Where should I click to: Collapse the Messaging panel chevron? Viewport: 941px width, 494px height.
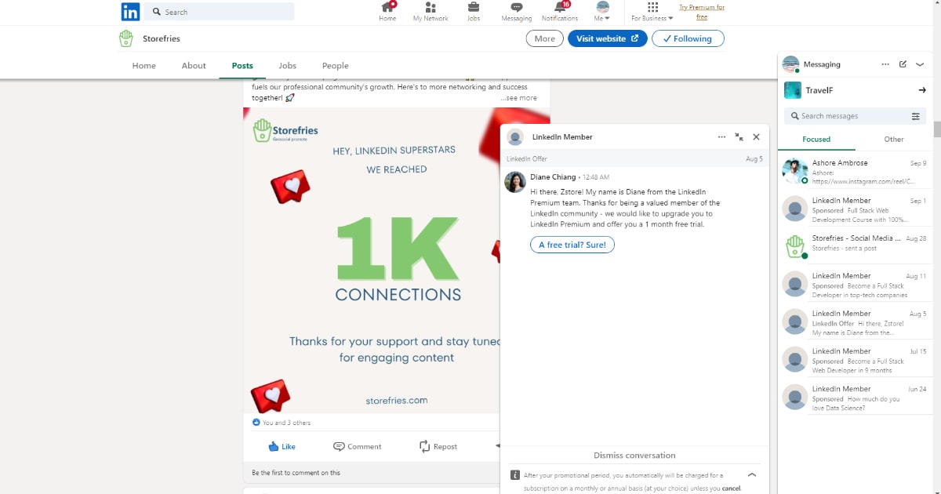click(x=920, y=64)
